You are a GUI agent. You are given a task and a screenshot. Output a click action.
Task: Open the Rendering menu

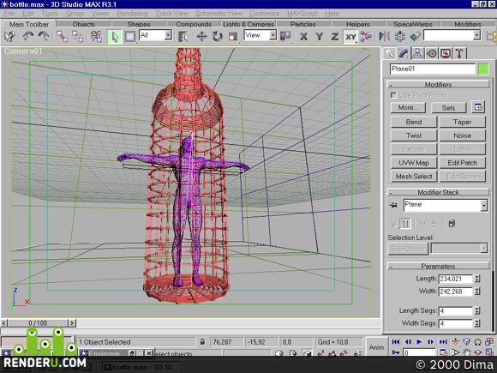(132, 14)
